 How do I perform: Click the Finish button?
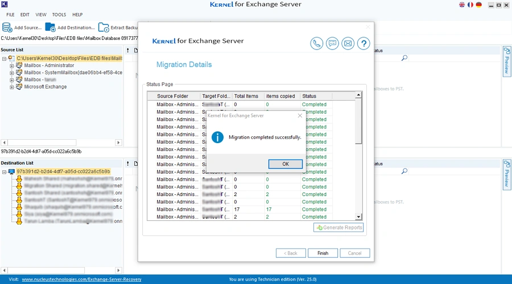pos(323,253)
